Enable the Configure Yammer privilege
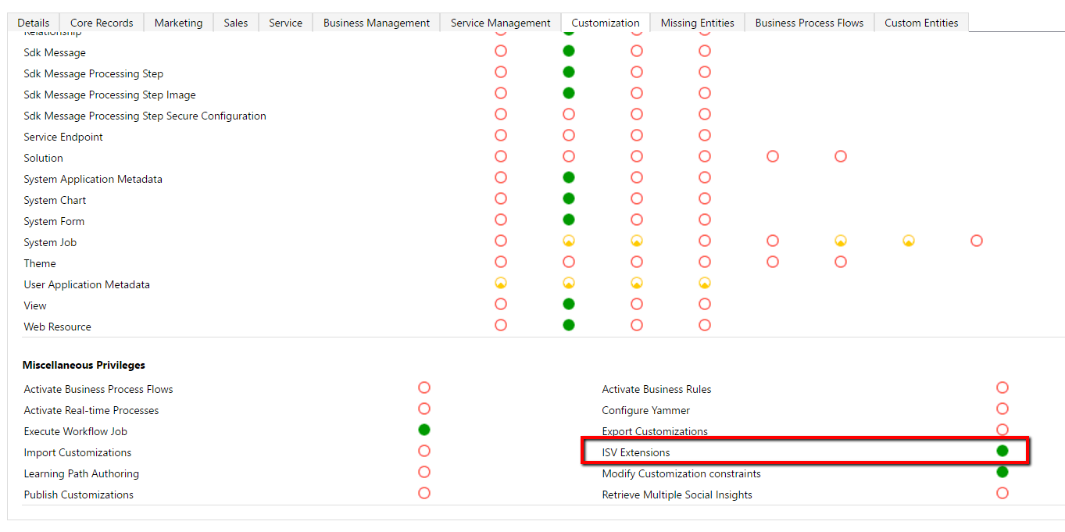The height and width of the screenshot is (532, 1065). pos(1002,409)
